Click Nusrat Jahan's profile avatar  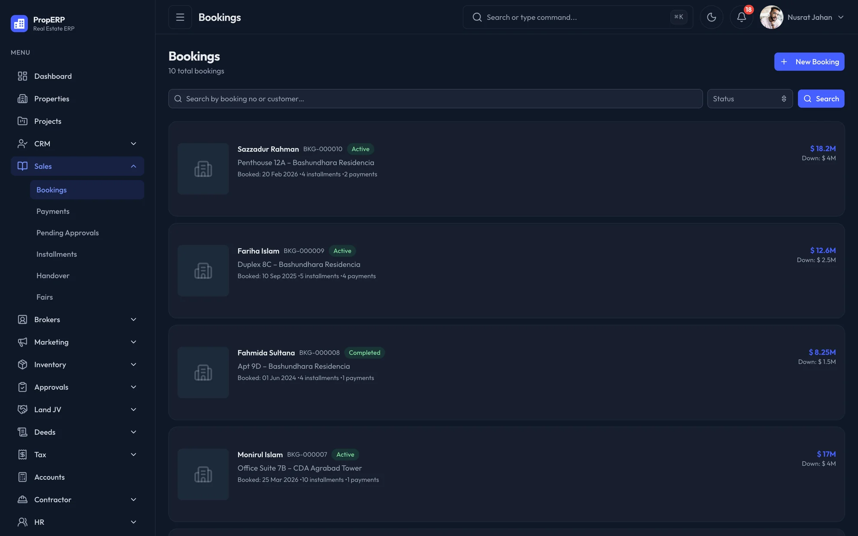(x=771, y=17)
